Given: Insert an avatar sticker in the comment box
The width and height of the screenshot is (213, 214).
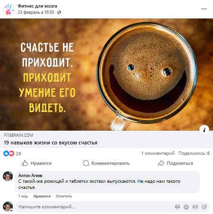Looking at the screenshot, I should (x=177, y=207).
